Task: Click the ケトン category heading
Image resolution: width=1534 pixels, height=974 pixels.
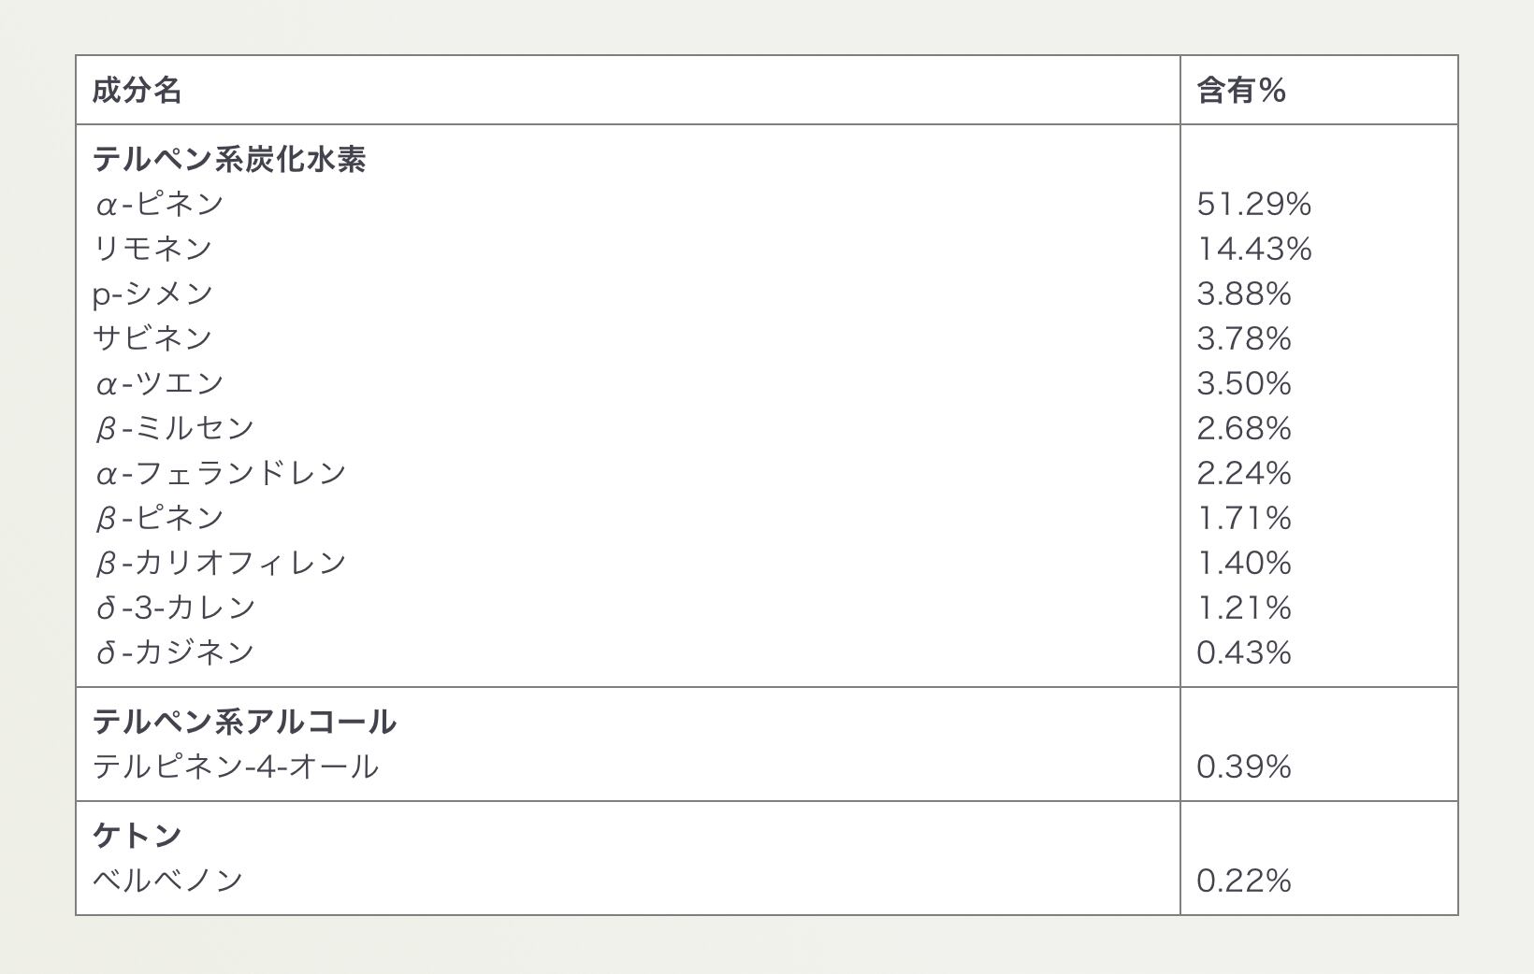Action: click(137, 835)
